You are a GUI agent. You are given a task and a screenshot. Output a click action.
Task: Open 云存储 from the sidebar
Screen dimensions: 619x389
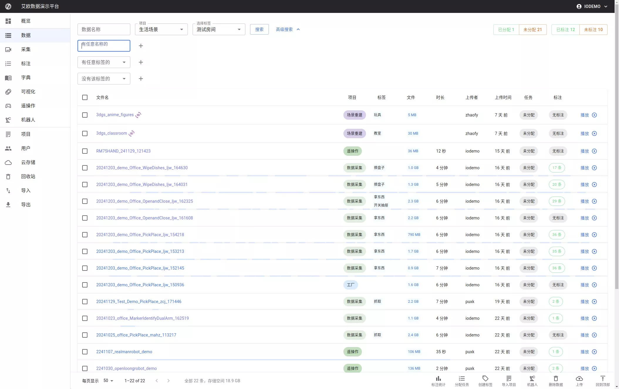click(28, 162)
